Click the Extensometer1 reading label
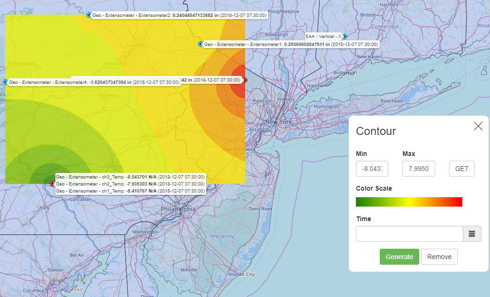490x297 pixels. pyautogui.click(x=291, y=45)
